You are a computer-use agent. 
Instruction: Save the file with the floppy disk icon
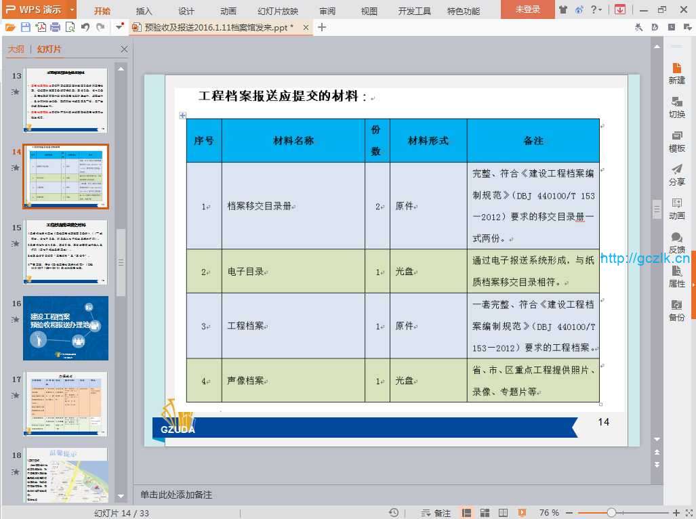[25, 27]
